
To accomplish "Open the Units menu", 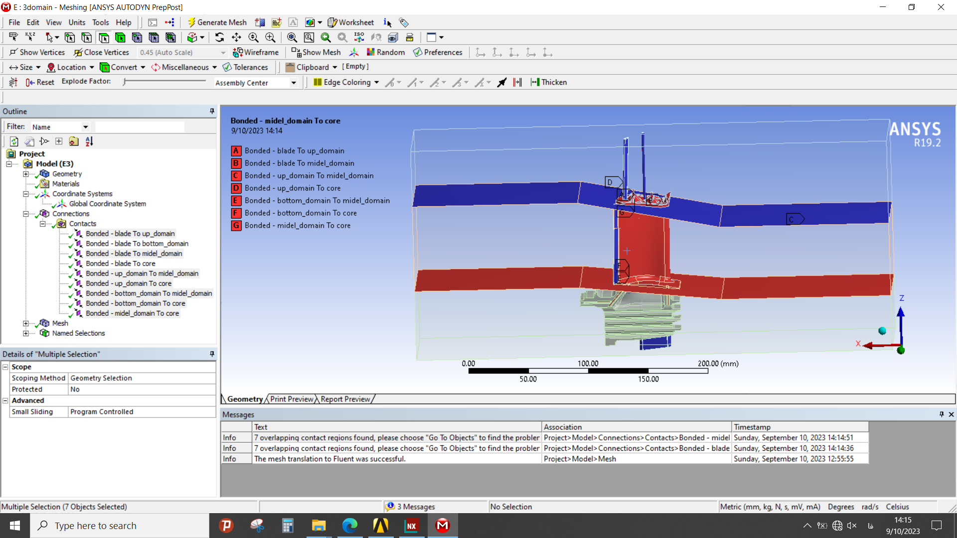I will pos(77,22).
